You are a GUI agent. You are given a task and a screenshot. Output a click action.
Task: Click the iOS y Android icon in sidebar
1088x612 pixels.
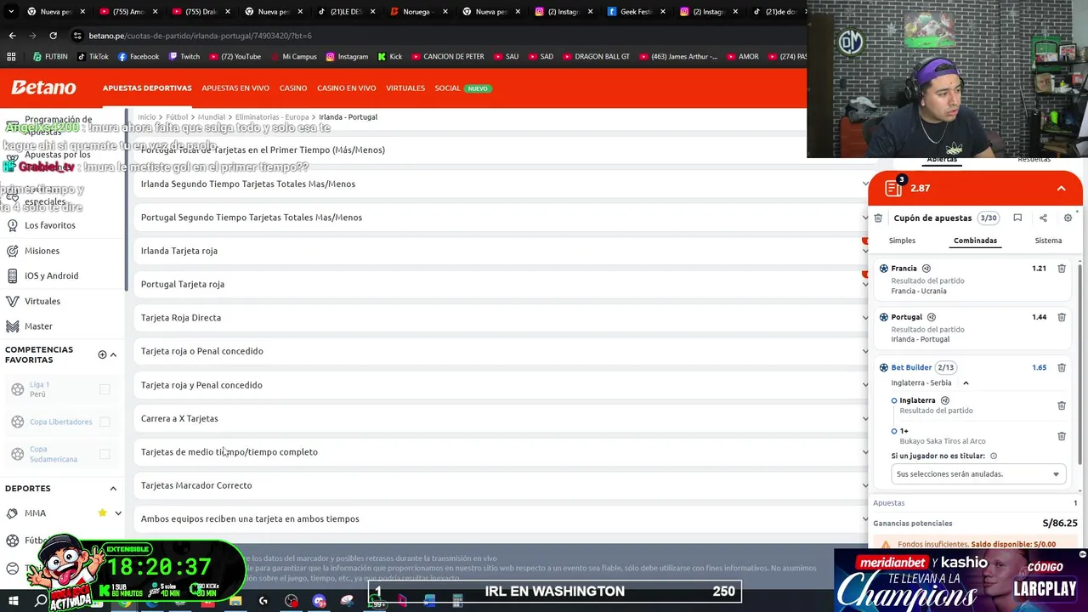[12, 275]
